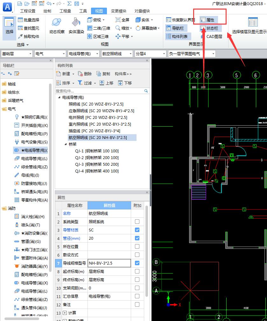Image resolution: width=267 pixels, height=321 pixels.
Task: Select the 批量选择 batch select tool
Action: [x=28, y=20]
